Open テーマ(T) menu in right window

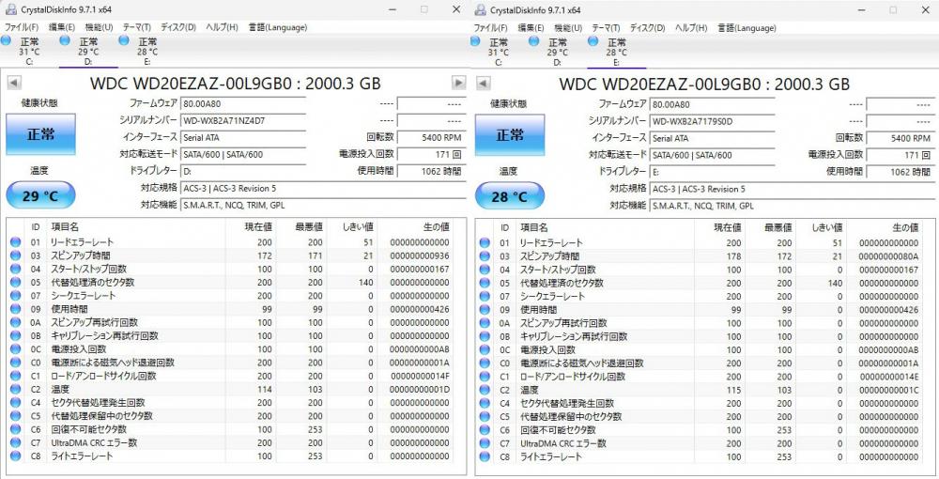(606, 28)
